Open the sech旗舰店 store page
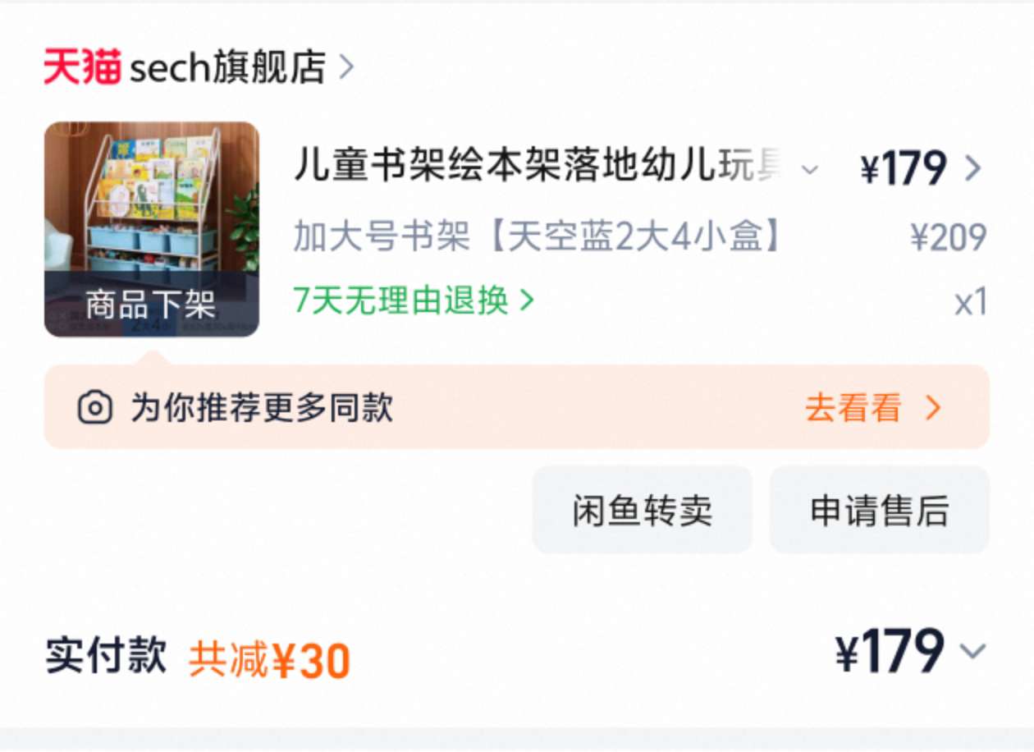 [228, 66]
